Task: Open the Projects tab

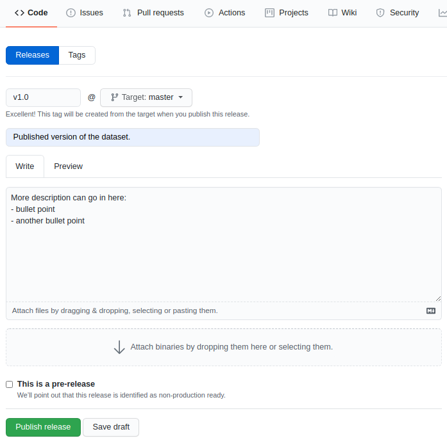Action: coord(287,13)
